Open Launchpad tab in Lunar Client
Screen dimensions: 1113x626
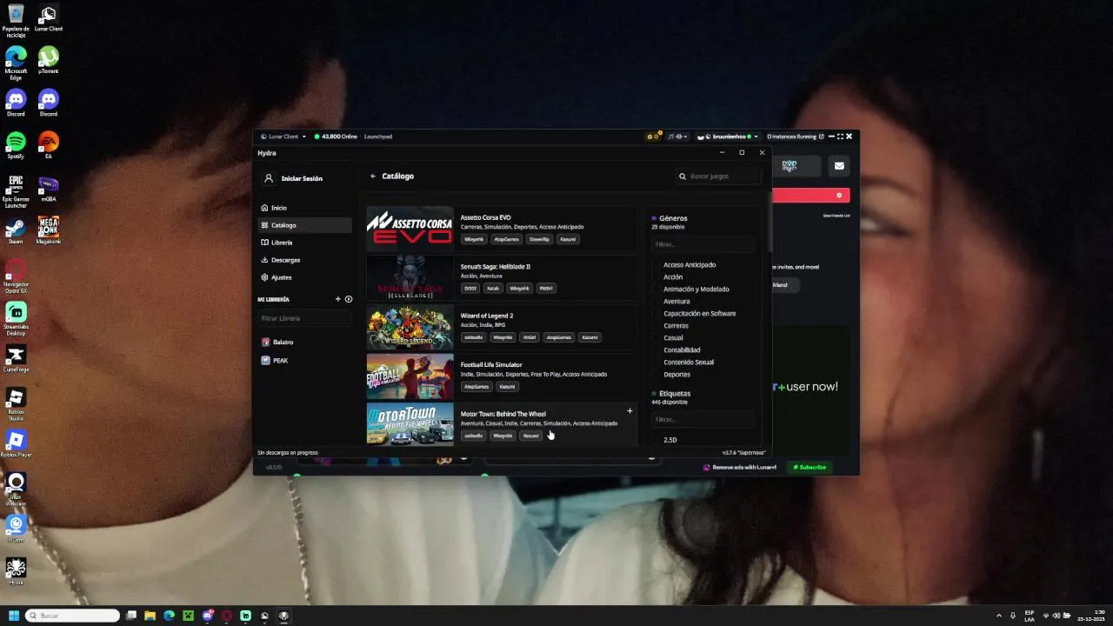pos(378,137)
